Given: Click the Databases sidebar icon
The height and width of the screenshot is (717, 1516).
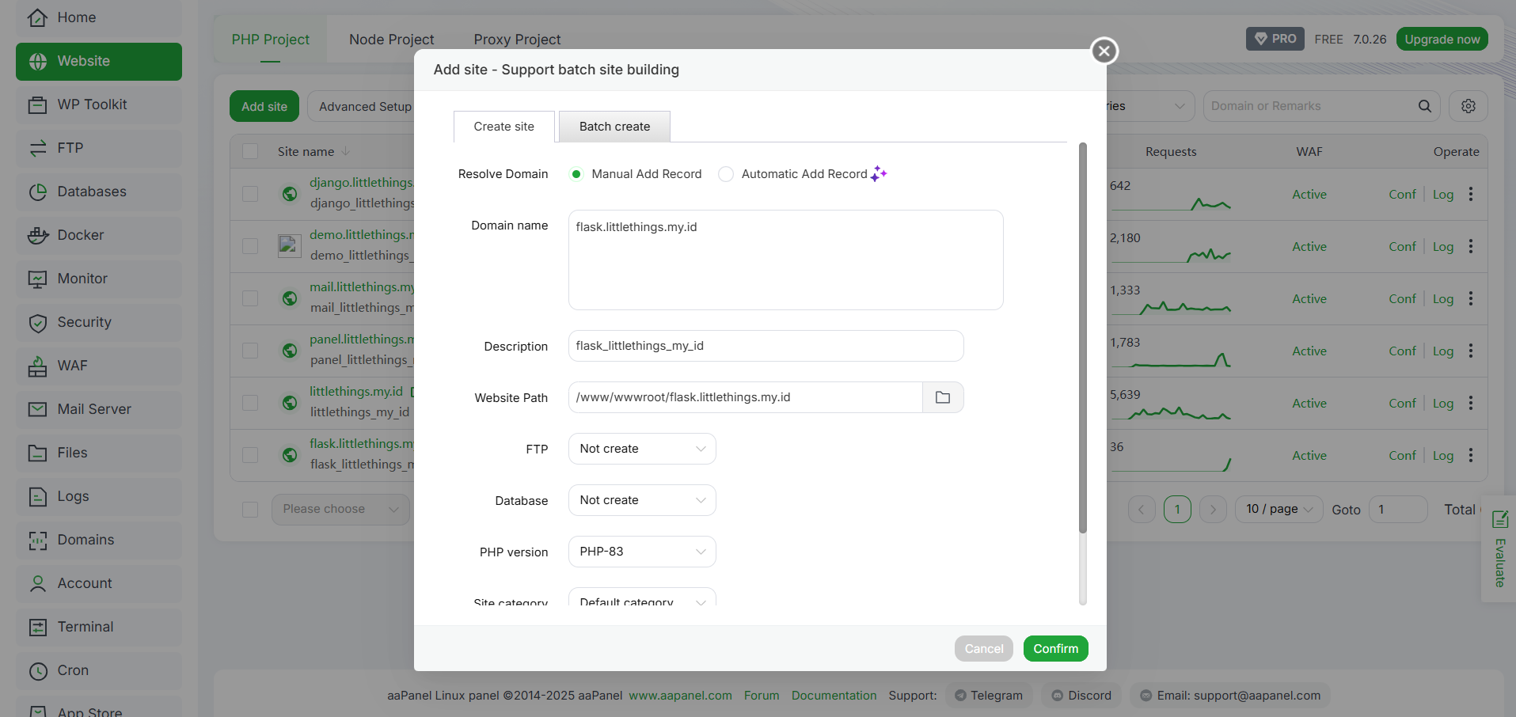Looking at the screenshot, I should [37, 192].
